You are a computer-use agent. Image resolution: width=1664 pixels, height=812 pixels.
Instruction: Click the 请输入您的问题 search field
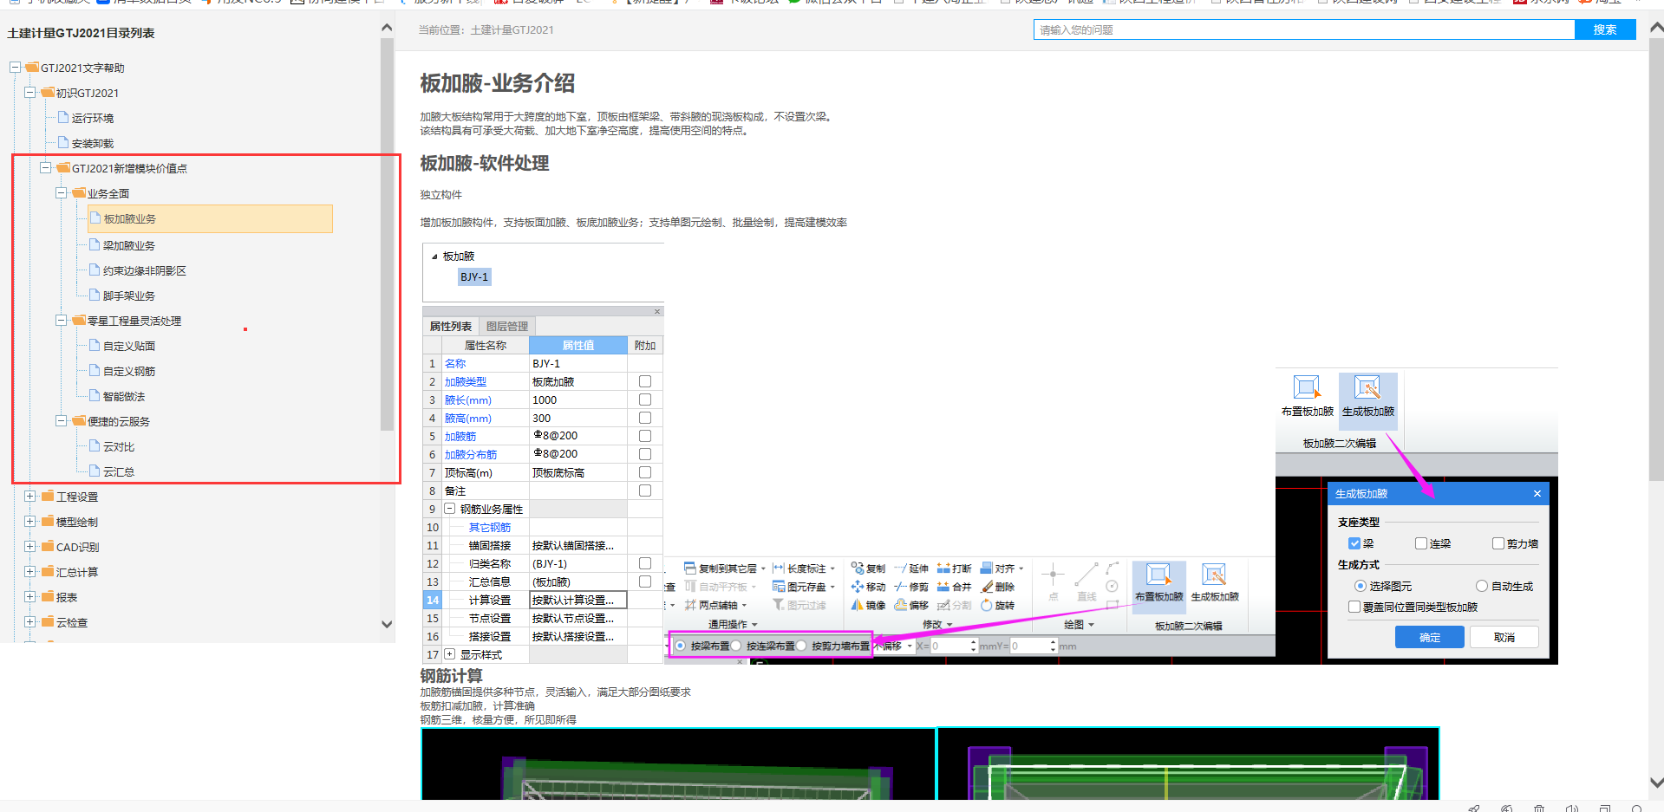point(1304,29)
